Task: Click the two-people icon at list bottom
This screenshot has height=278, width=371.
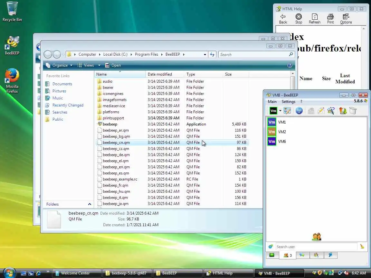Action: [x=317, y=236]
